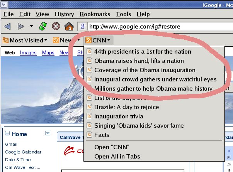
Task: Open the navigation history dropdown arrow
Action: pos(31,26)
